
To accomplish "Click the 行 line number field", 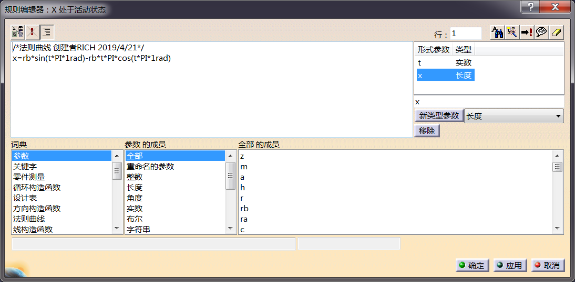I will [x=466, y=33].
